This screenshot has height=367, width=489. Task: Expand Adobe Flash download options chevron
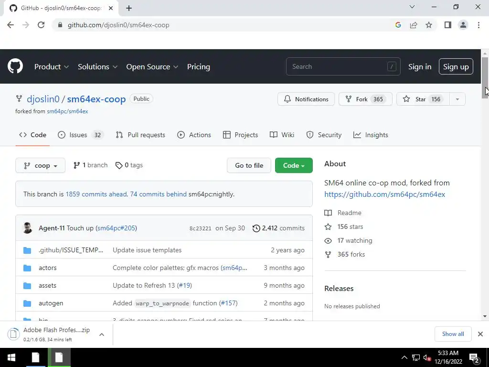click(101, 335)
